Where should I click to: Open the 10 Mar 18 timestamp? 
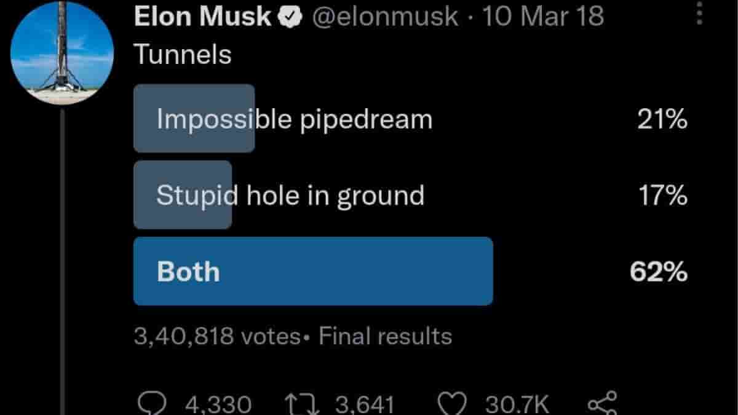pyautogui.click(x=542, y=17)
